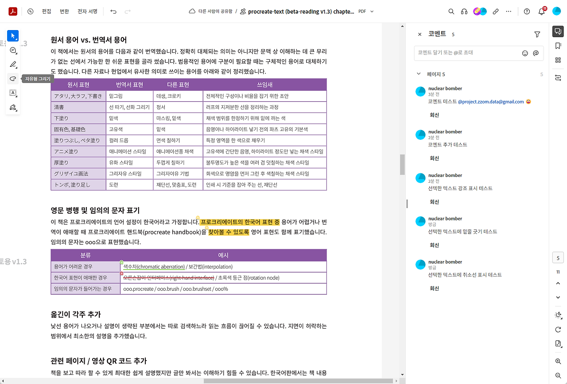Screen dimensions: 567x384
Task: Select the add text box tool
Action: tap(13, 93)
